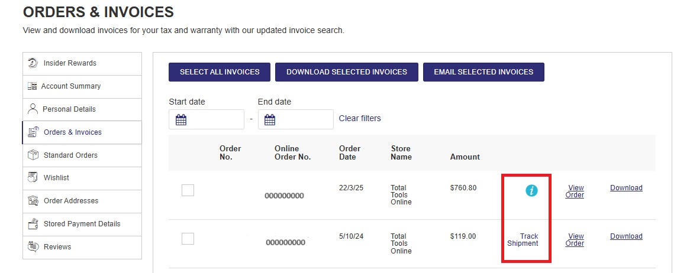Open Account Summary menu item

coord(82,87)
